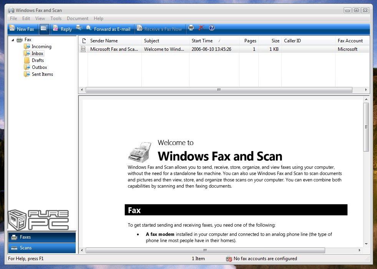Image resolution: width=377 pixels, height=269 pixels.
Task: Click the 'Welcome to Wind...' subject cell
Action: click(x=164, y=49)
